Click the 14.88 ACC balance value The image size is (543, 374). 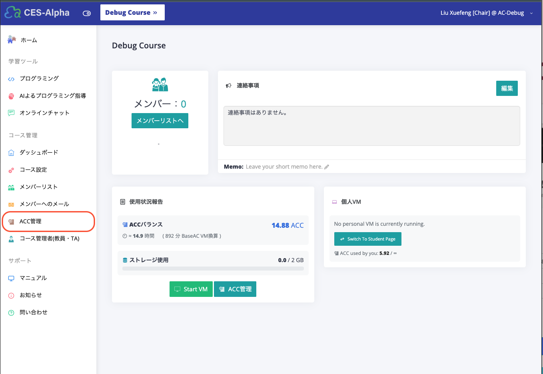click(x=287, y=225)
